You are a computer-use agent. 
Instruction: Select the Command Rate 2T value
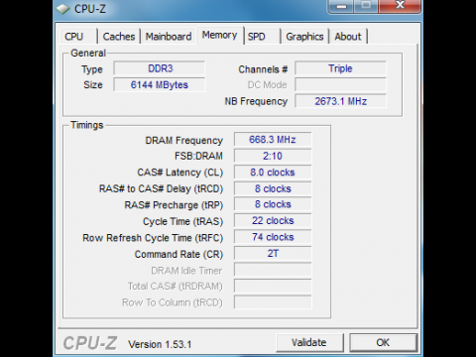(x=273, y=254)
